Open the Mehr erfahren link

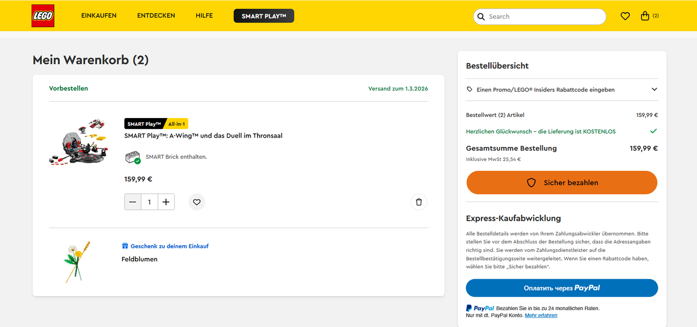tap(541, 316)
